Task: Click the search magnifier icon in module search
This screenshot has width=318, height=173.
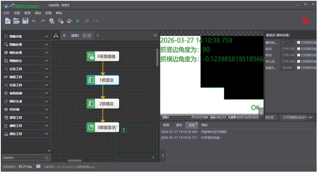Action: click(x=46, y=158)
